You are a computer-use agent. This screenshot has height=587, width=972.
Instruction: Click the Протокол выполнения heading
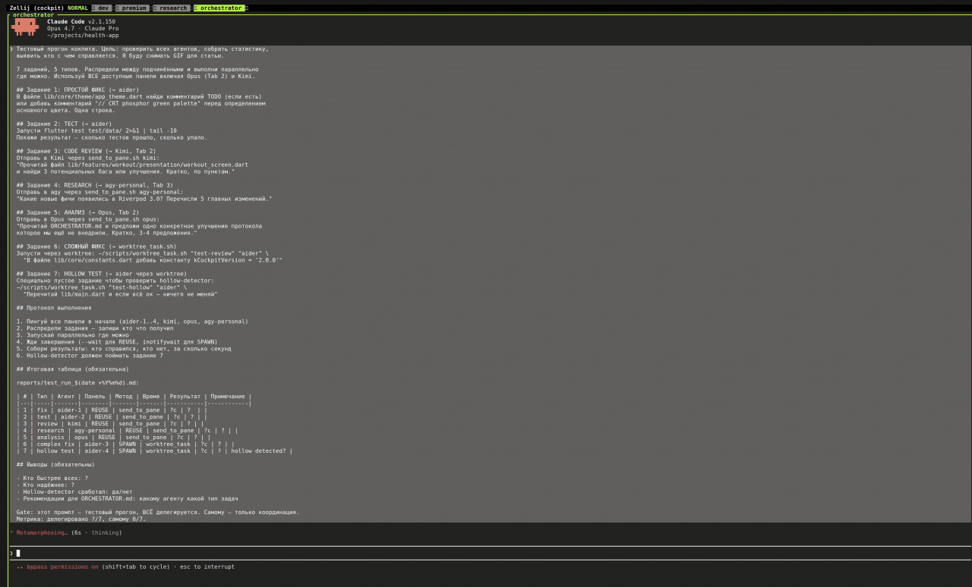click(54, 308)
